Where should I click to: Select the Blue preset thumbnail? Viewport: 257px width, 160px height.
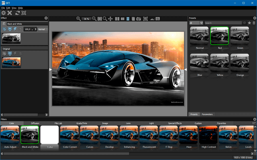[x=199, y=63]
